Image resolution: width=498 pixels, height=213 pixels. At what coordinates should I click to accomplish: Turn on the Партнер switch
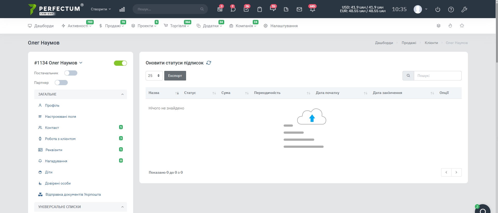61,83
